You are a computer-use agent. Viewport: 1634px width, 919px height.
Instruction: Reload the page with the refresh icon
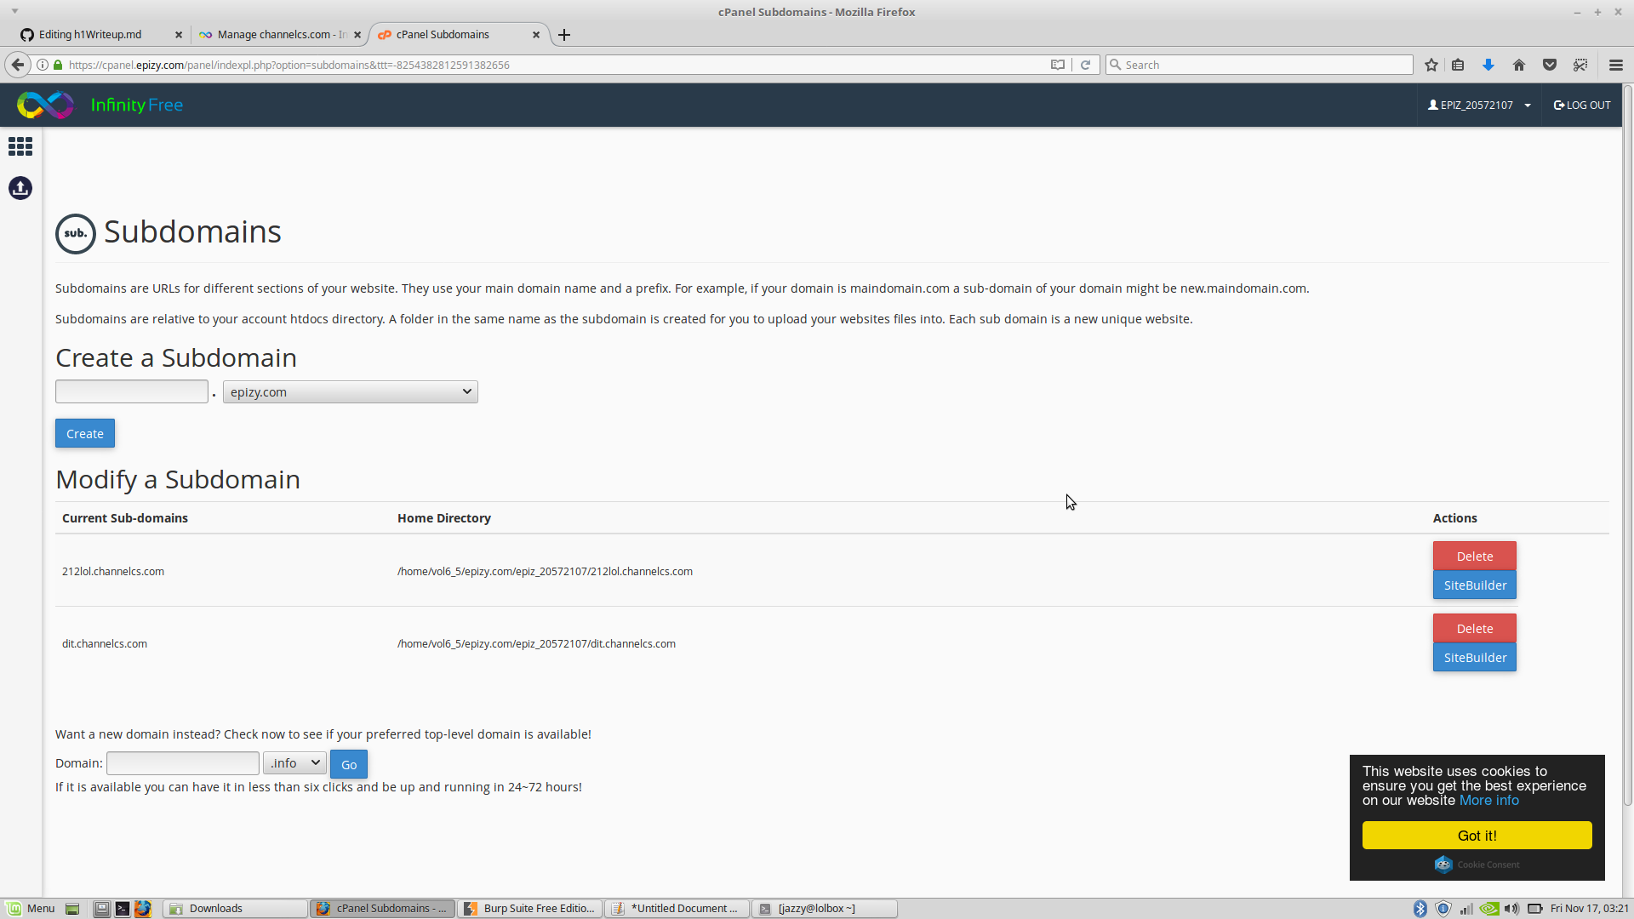(x=1085, y=65)
